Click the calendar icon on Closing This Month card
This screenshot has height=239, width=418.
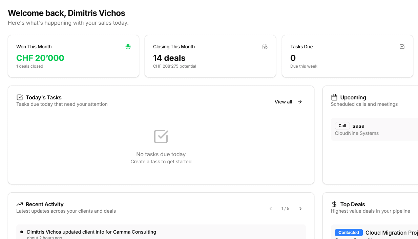[x=265, y=46]
